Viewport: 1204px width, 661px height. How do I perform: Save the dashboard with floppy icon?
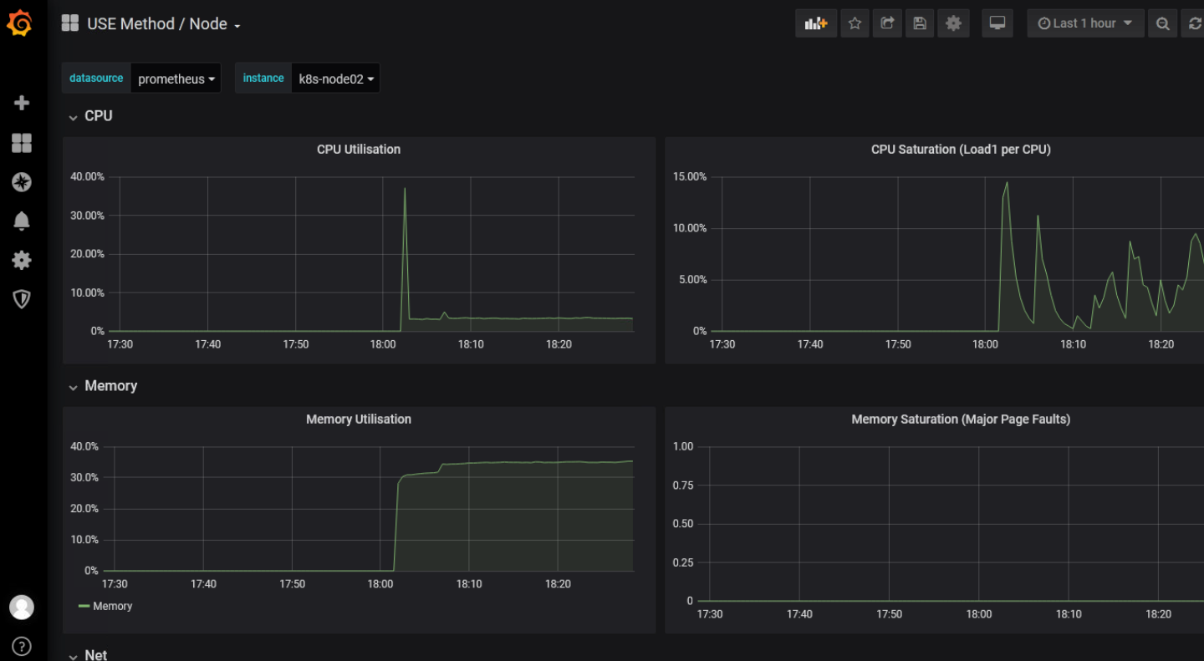(x=920, y=23)
